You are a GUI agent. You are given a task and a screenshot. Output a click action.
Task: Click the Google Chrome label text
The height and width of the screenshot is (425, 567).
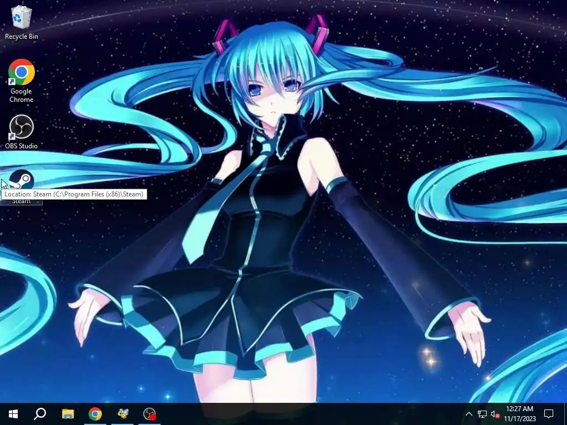coord(22,95)
